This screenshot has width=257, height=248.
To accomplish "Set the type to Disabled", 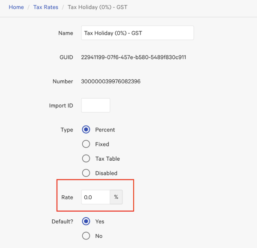I will coord(86,173).
